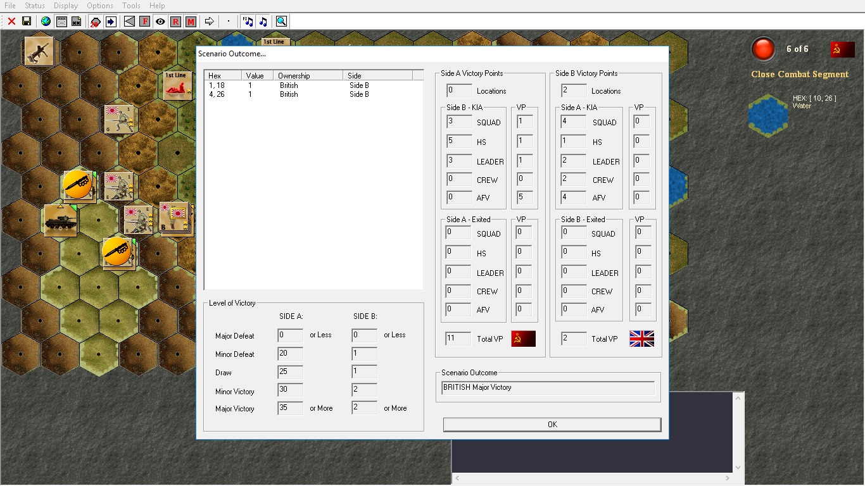The height and width of the screenshot is (486, 865).
Task: Toggle the music note icon
Action: (263, 22)
